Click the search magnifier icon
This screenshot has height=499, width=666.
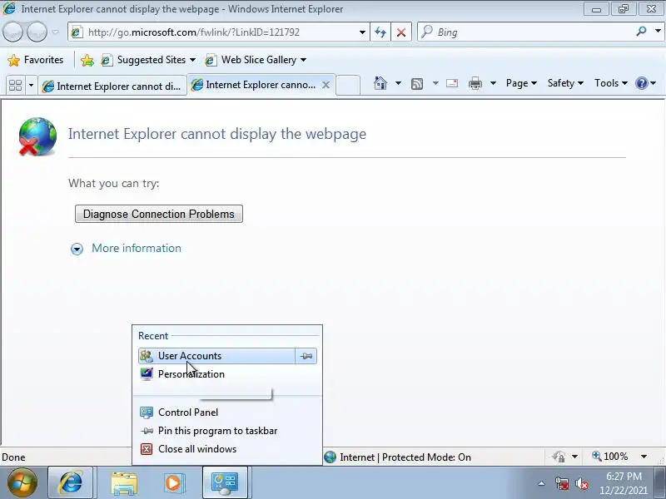click(x=641, y=32)
